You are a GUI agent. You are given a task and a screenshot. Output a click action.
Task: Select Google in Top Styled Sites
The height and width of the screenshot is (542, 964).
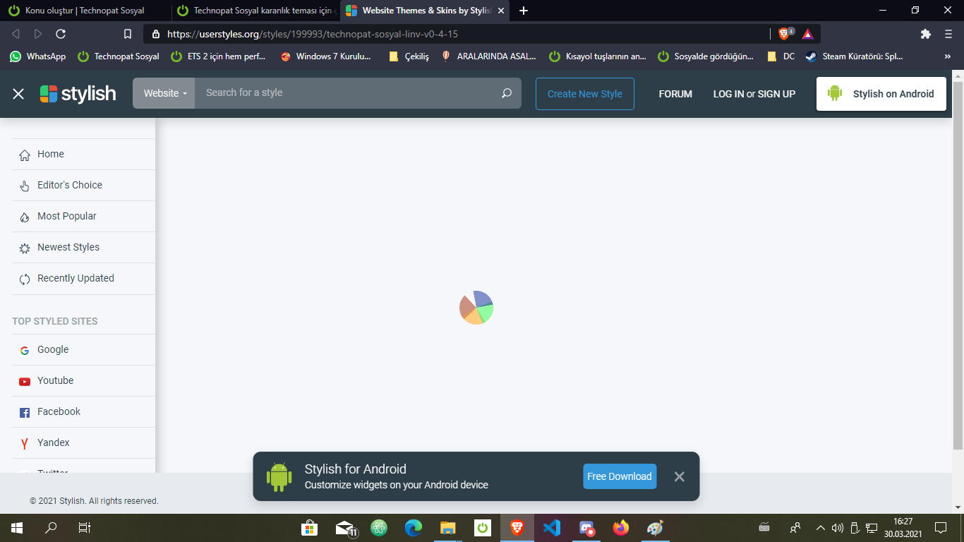click(83, 349)
